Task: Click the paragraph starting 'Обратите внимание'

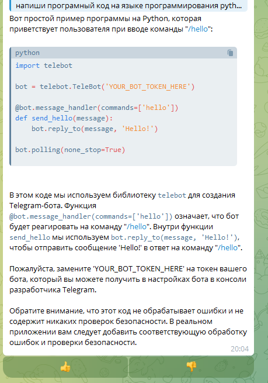Action: point(128,327)
